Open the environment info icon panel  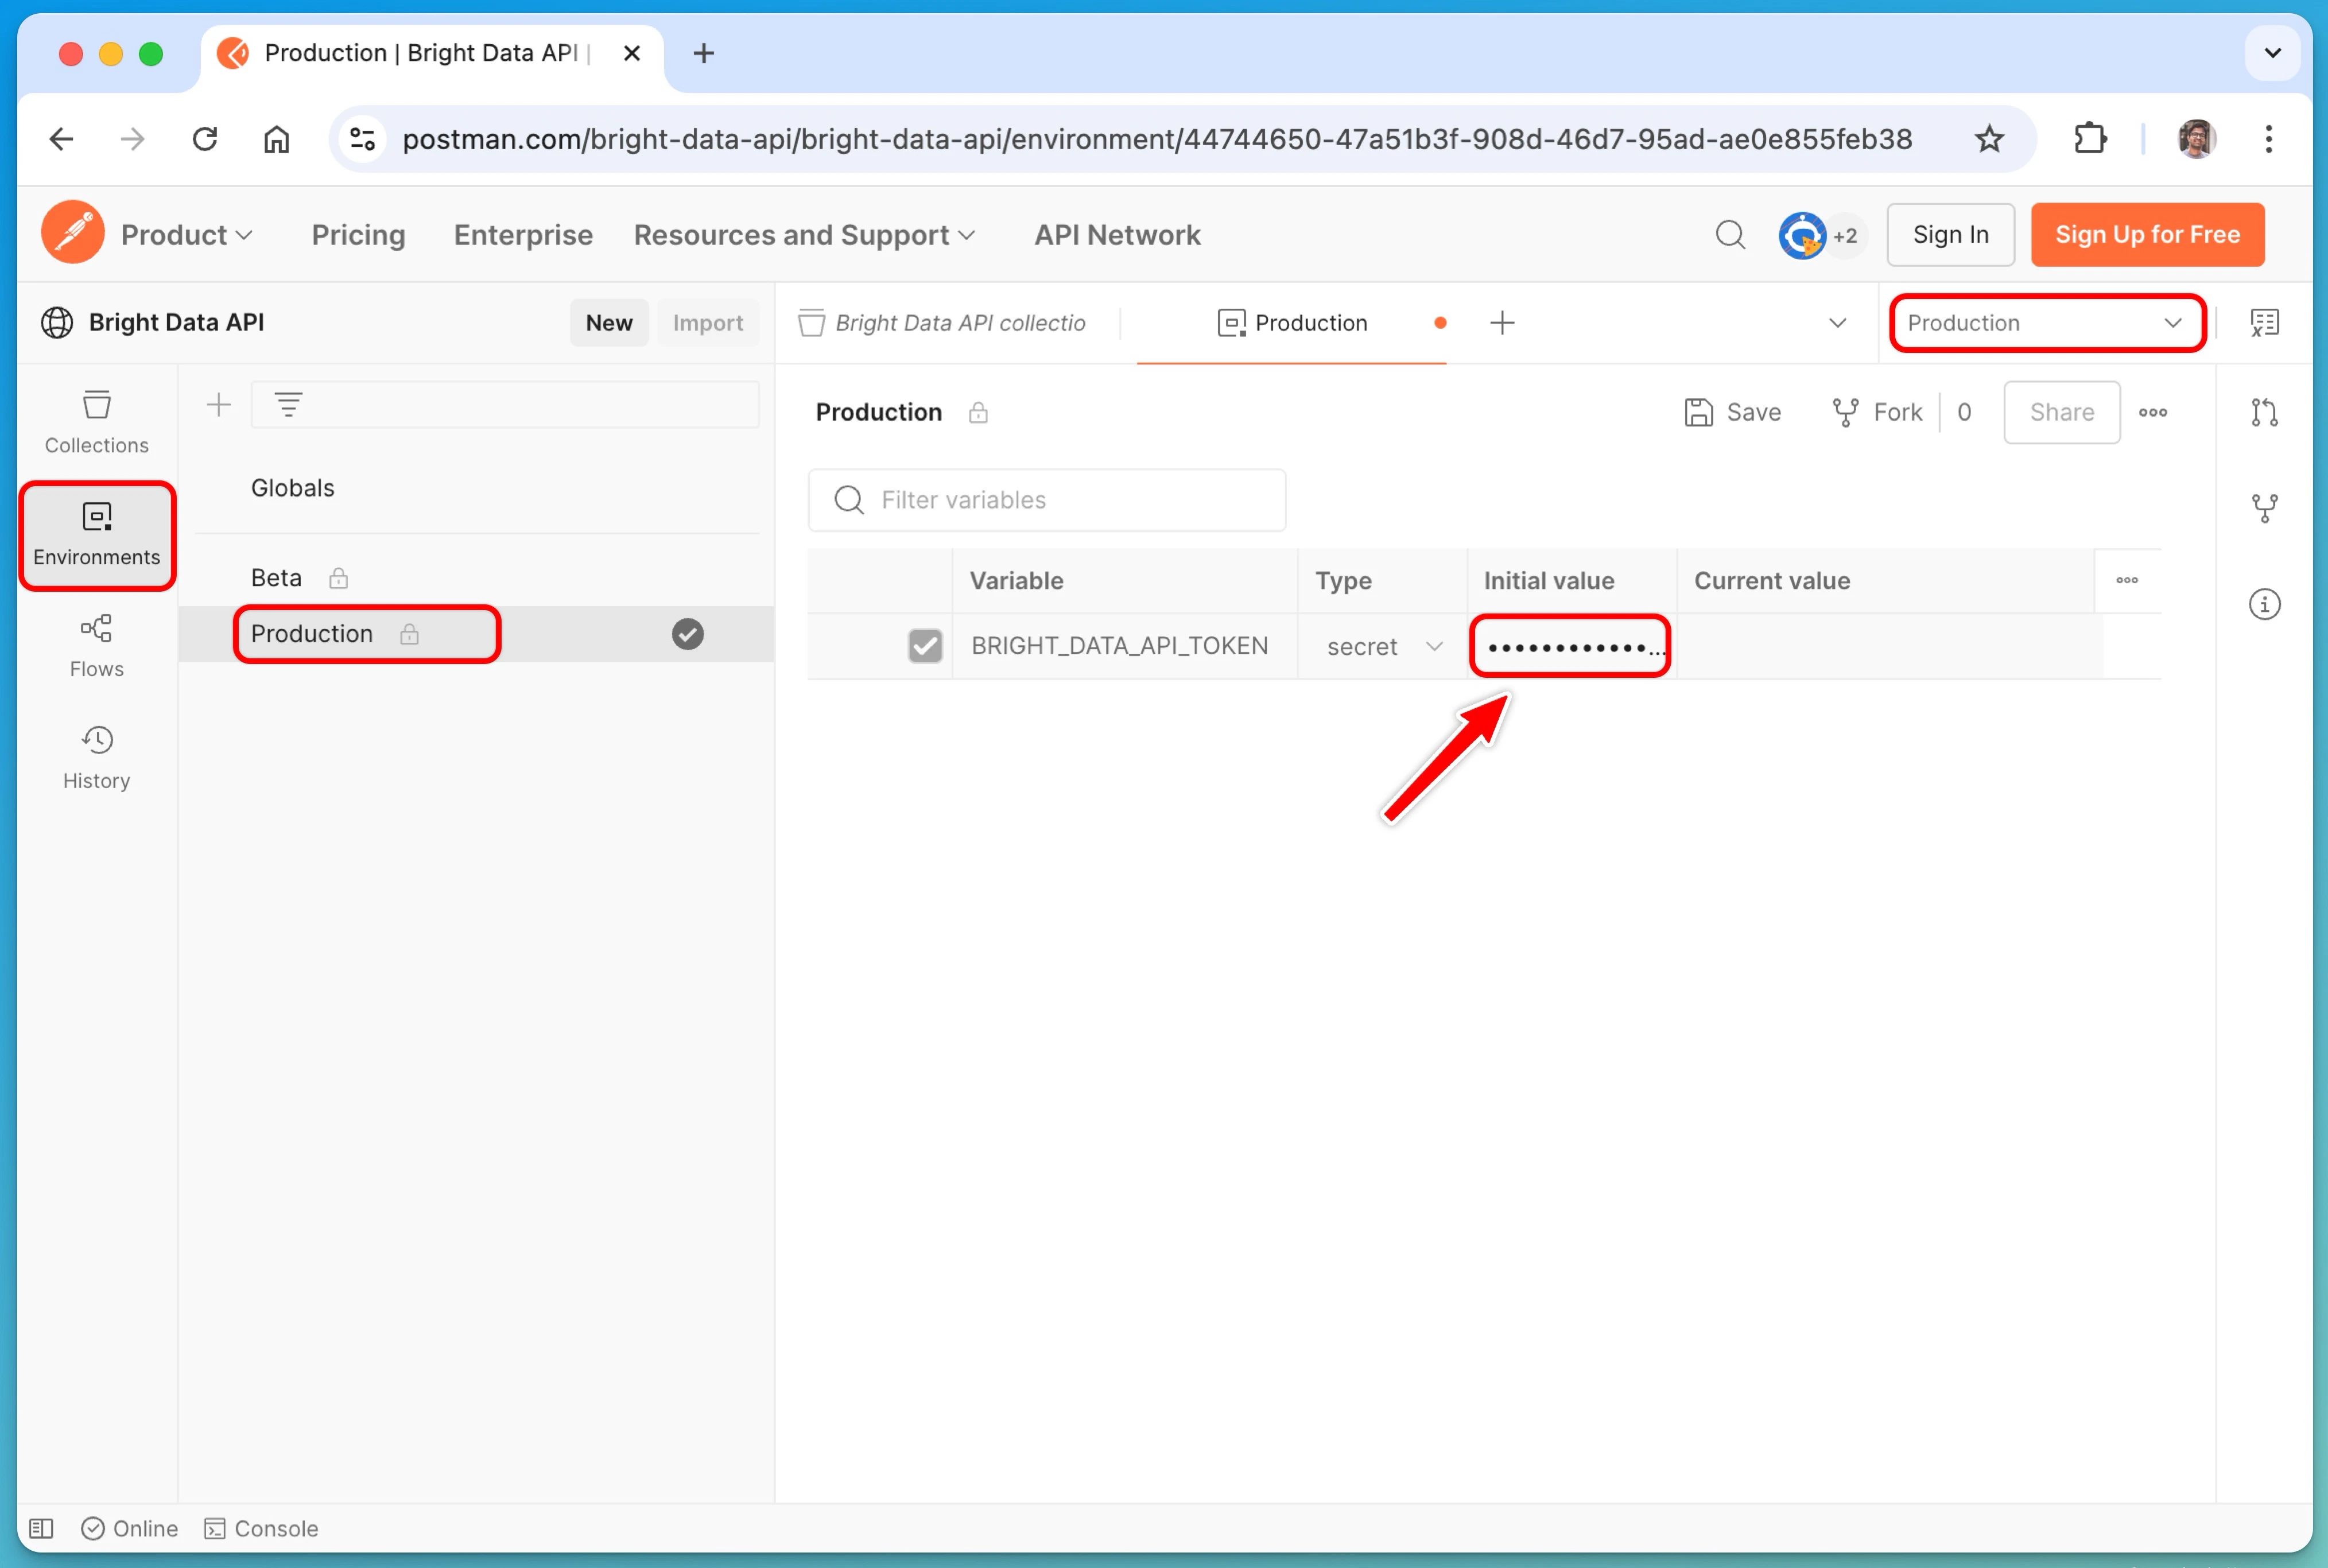[x=2264, y=604]
